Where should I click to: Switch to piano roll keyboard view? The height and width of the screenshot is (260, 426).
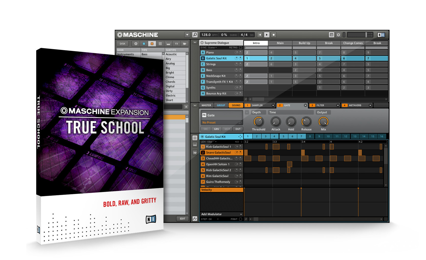(x=195, y=144)
